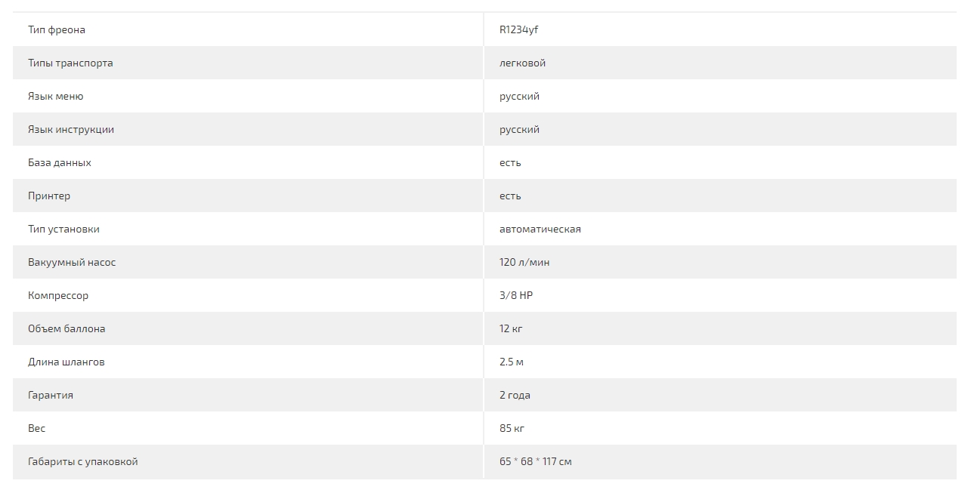Select the '120 л/мин' value

[x=524, y=263]
